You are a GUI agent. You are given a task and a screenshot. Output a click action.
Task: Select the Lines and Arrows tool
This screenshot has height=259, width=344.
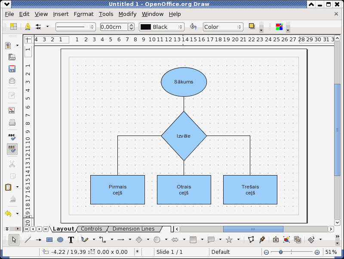click(x=121, y=240)
